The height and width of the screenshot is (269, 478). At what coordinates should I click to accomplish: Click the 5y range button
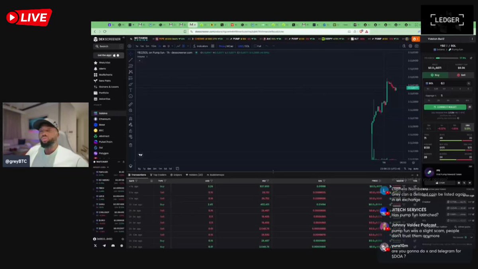[x=139, y=169]
